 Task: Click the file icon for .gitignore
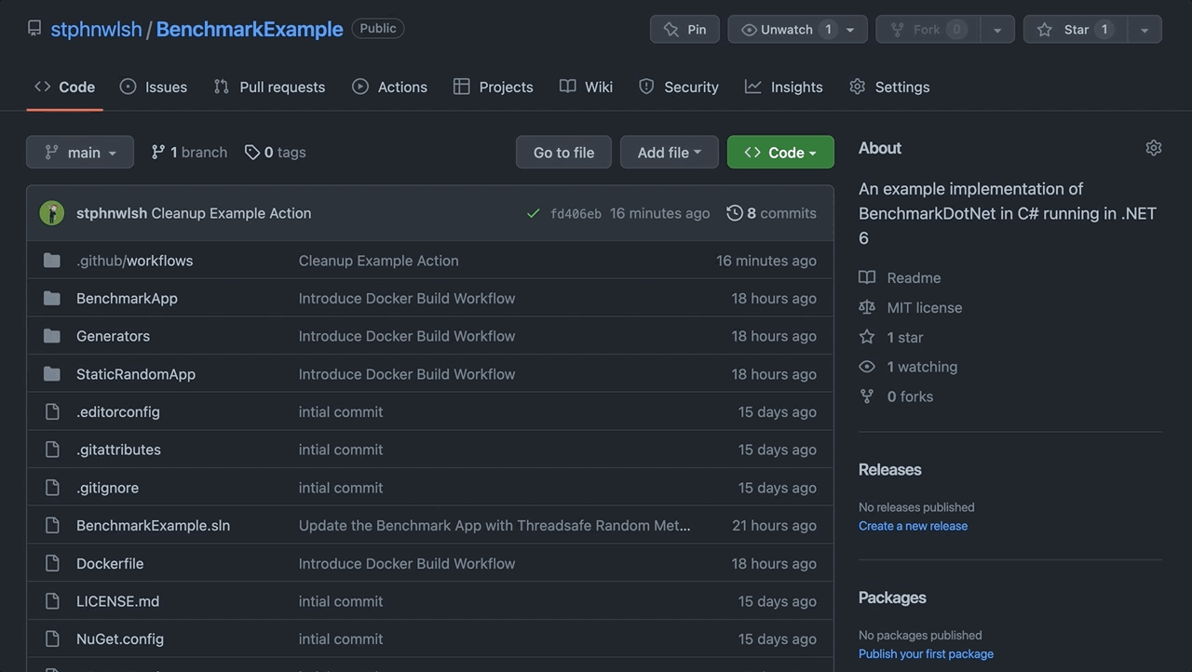[x=52, y=488]
